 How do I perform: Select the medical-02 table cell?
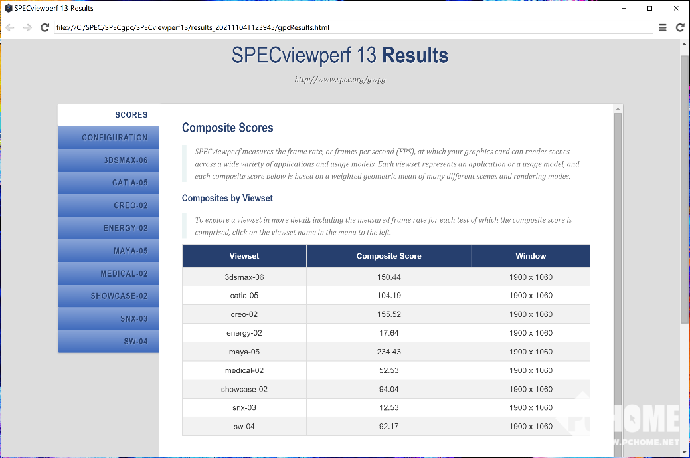tap(244, 370)
